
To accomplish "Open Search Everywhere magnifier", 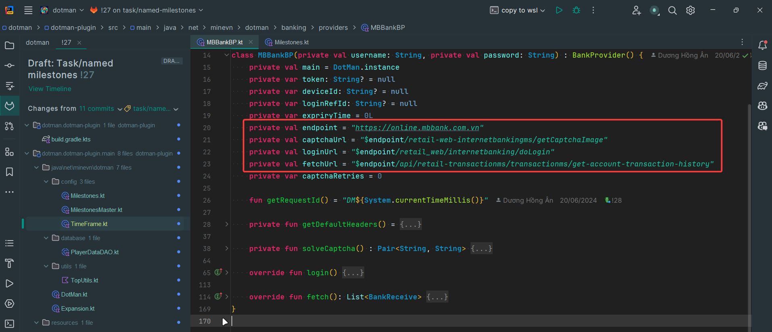I will click(672, 10).
